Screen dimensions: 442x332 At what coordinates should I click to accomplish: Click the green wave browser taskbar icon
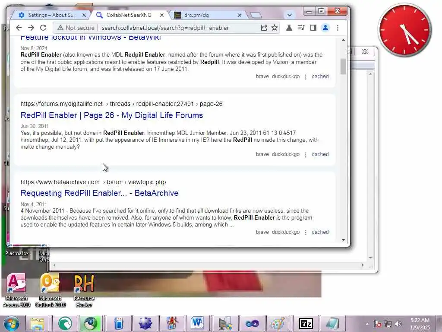[65, 323]
